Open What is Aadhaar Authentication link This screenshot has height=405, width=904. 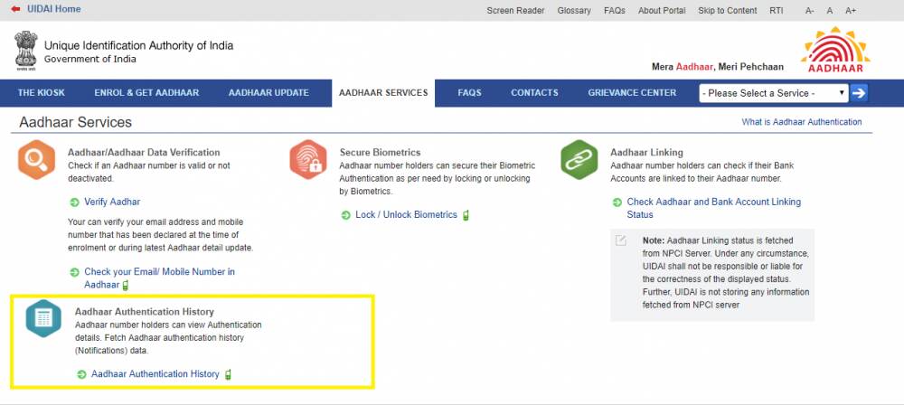click(801, 122)
